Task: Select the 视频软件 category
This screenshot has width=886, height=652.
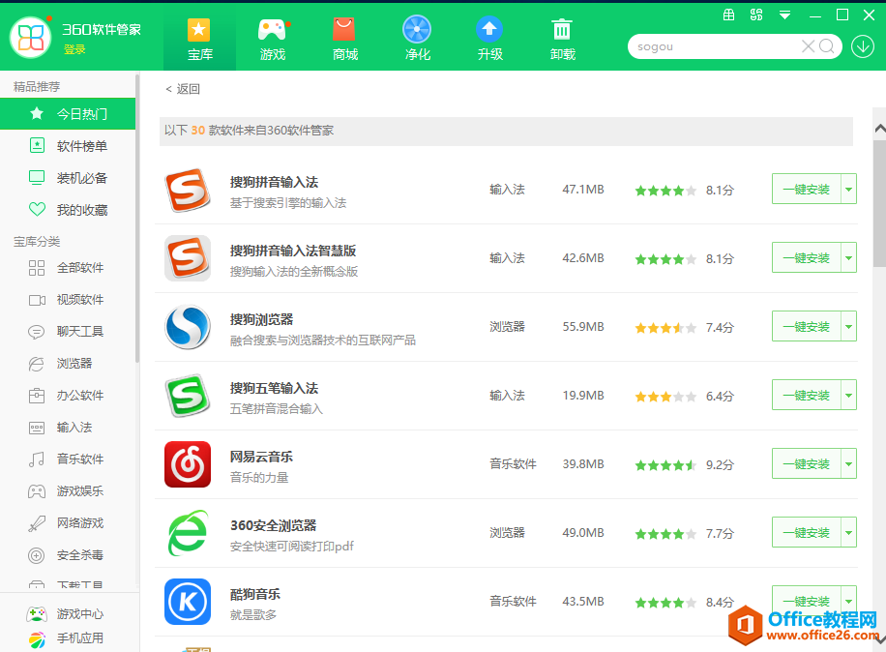Action: coord(68,300)
